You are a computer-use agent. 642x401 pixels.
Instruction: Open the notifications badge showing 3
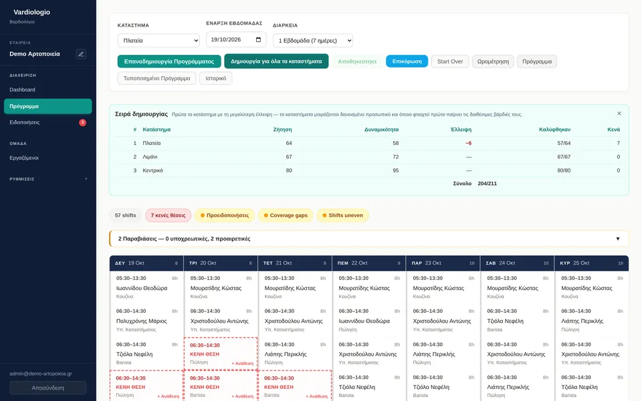pos(82,122)
